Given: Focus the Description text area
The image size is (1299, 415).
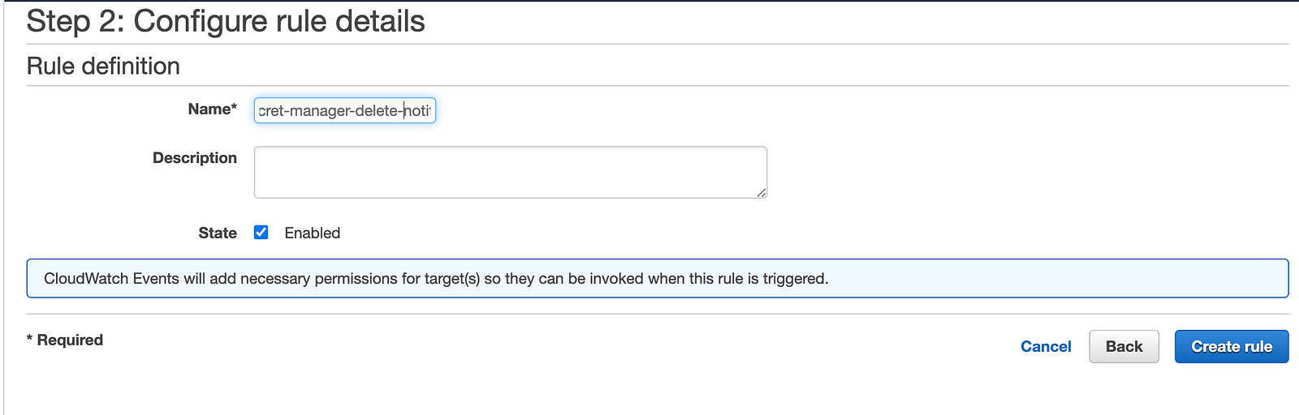Looking at the screenshot, I should (510, 172).
